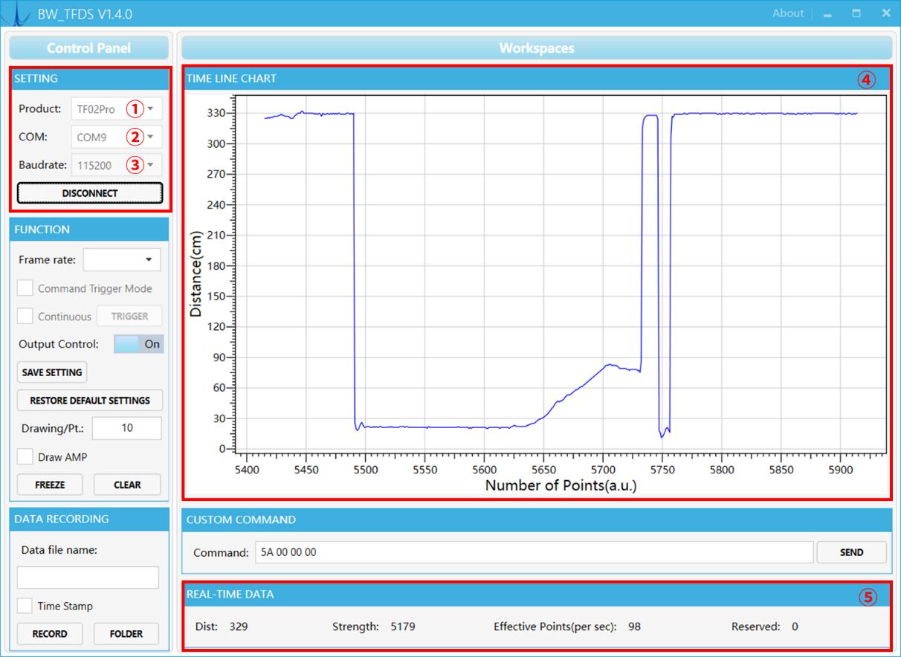Click the Data file name input field
901x657 pixels.
coord(88,577)
